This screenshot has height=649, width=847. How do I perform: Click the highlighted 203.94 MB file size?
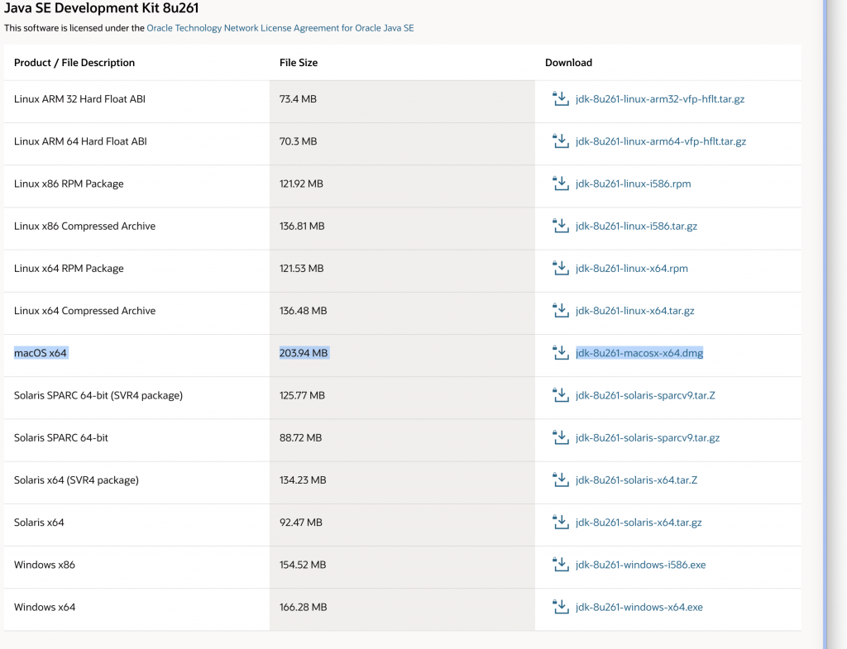[304, 353]
